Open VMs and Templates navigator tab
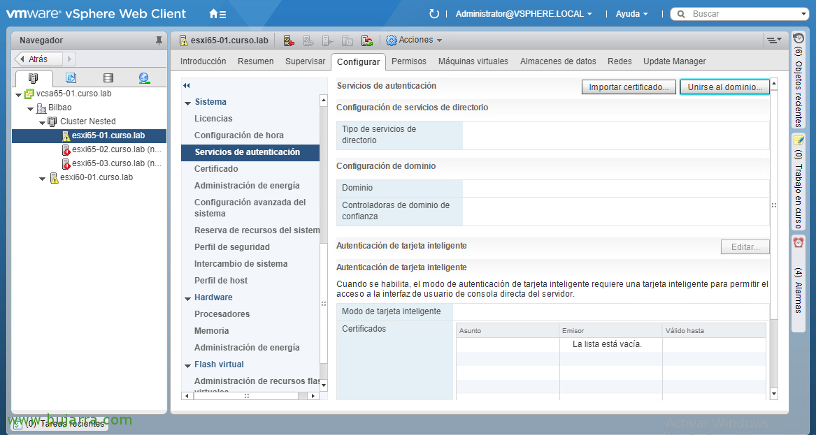Viewport: 816px width, 435px height. point(71,78)
